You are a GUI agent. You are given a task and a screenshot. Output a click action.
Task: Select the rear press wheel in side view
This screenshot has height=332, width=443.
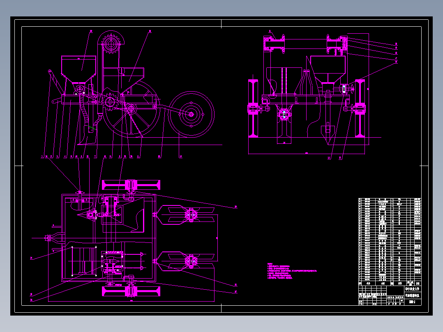191,114
